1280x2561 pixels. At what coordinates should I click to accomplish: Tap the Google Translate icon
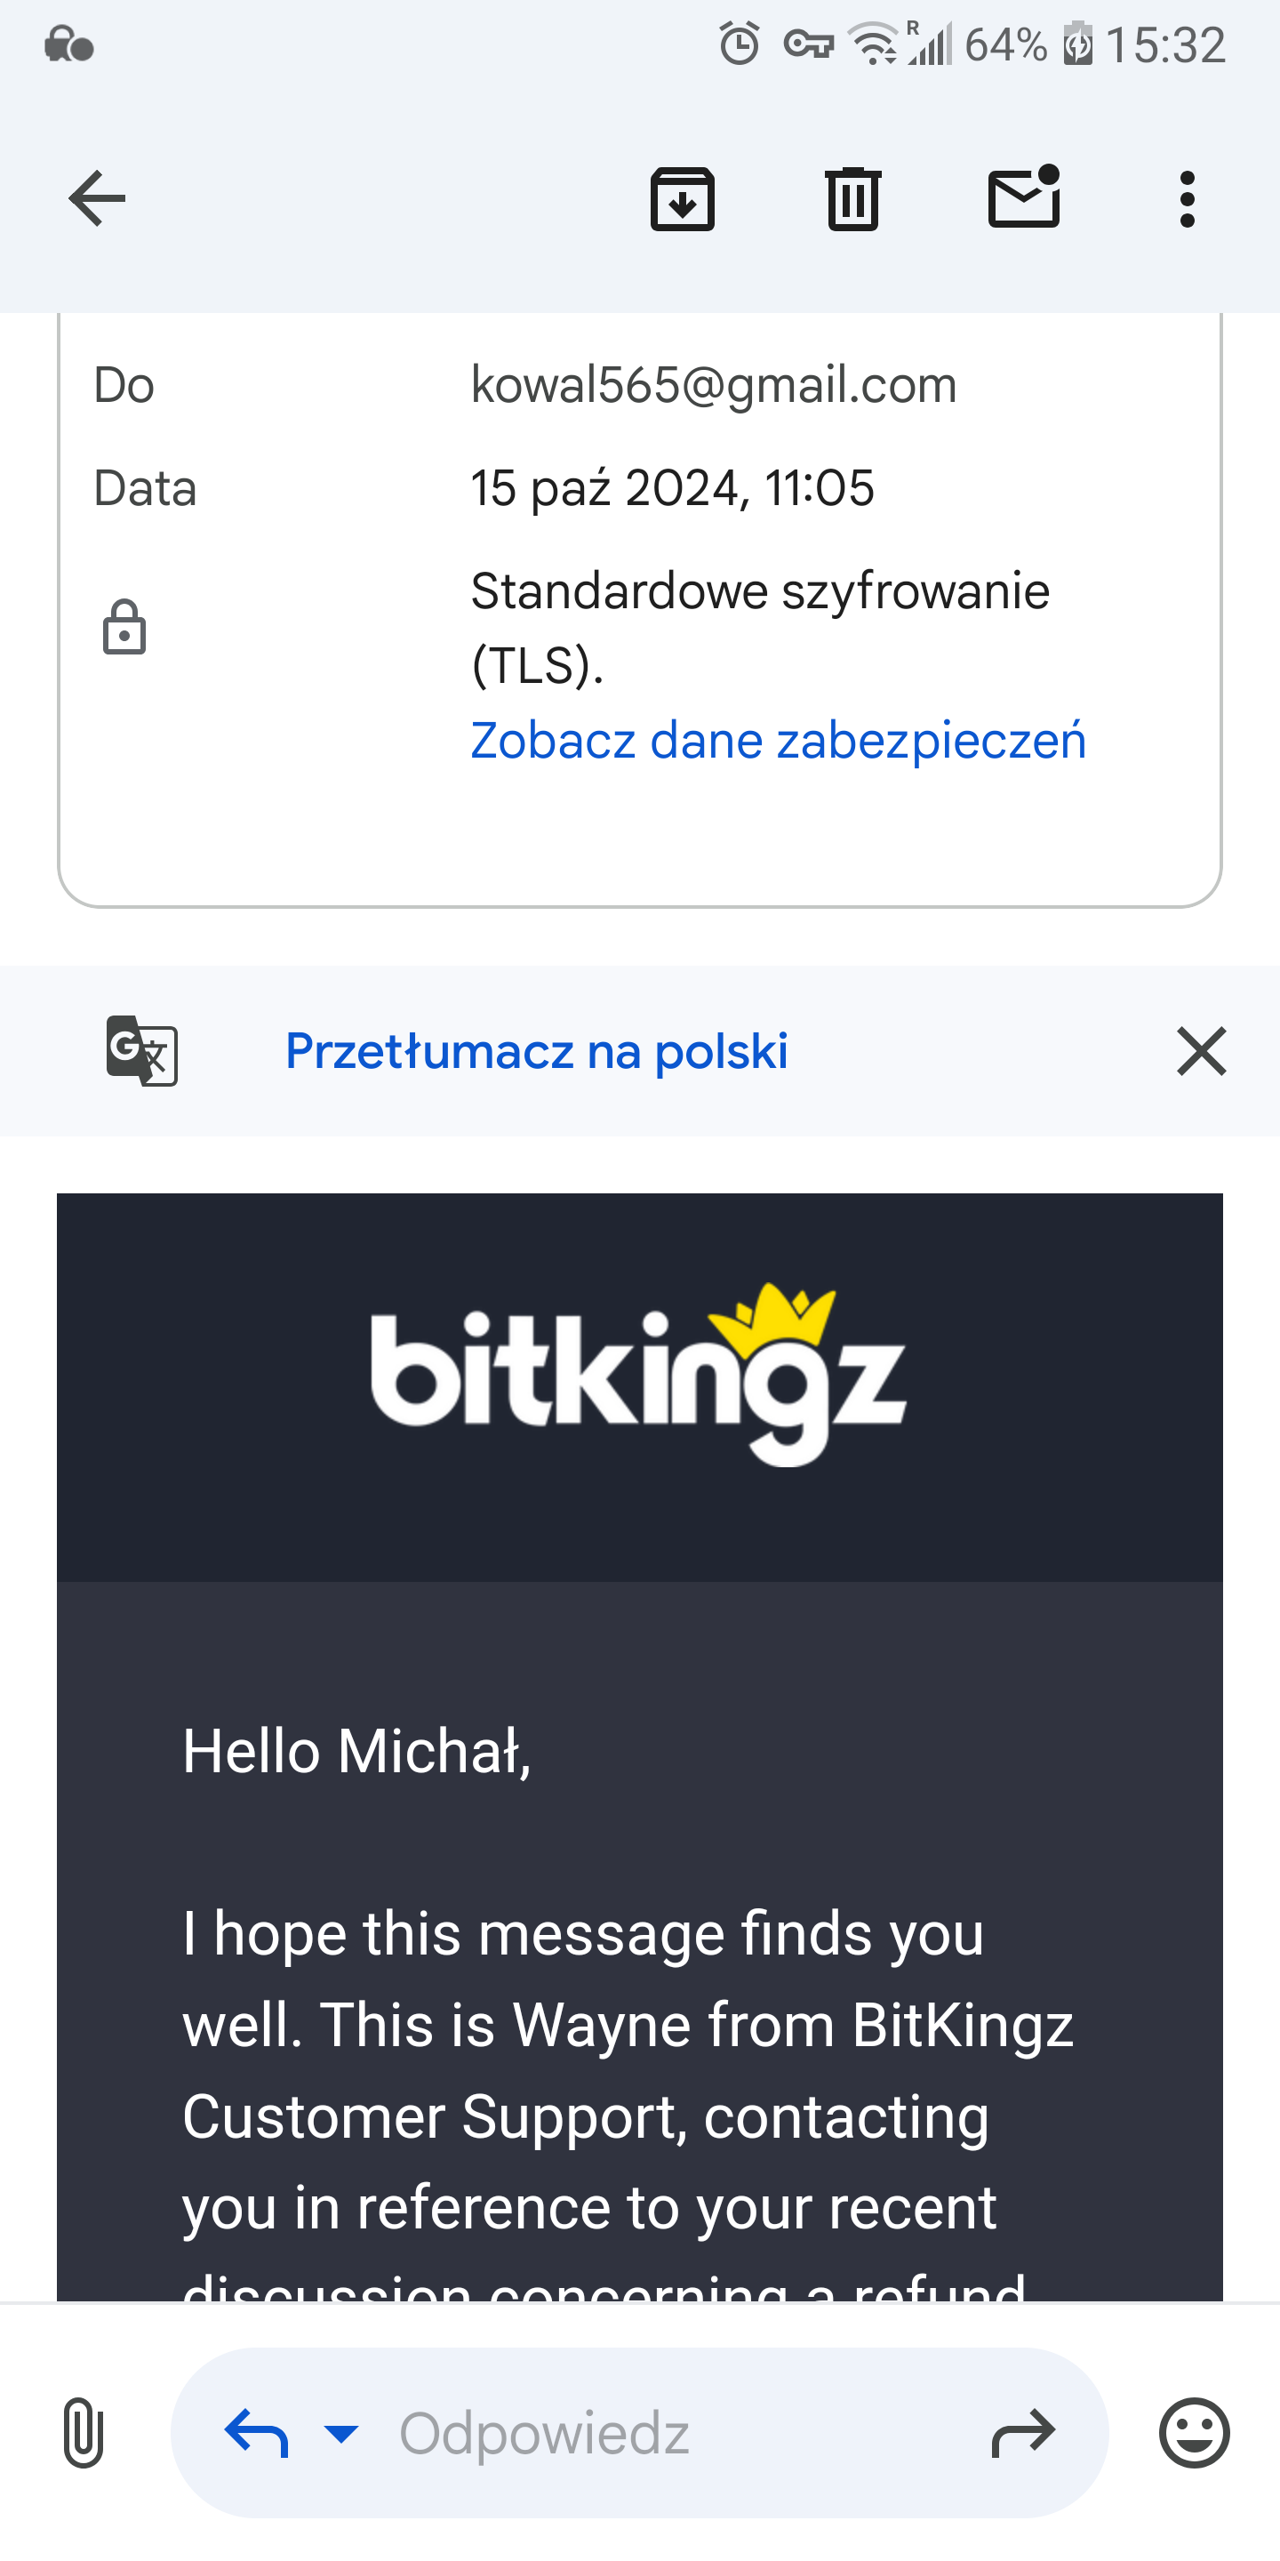142,1051
